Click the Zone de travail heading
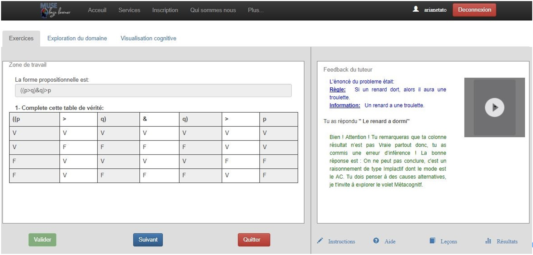This screenshot has width=533, height=255. pyautogui.click(x=28, y=65)
